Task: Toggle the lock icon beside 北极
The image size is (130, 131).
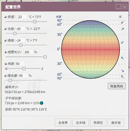Action: pos(6,29)
